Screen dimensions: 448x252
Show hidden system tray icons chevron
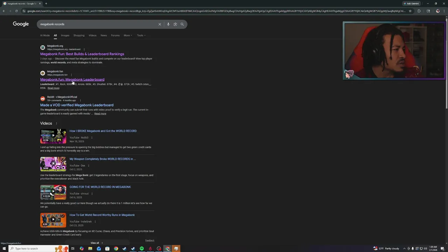tap(404, 248)
